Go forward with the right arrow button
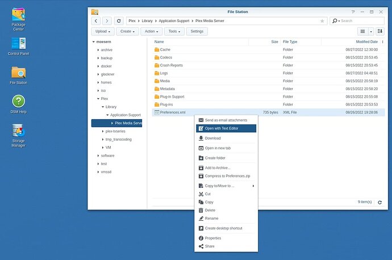The height and width of the screenshot is (260, 392). click(x=107, y=21)
